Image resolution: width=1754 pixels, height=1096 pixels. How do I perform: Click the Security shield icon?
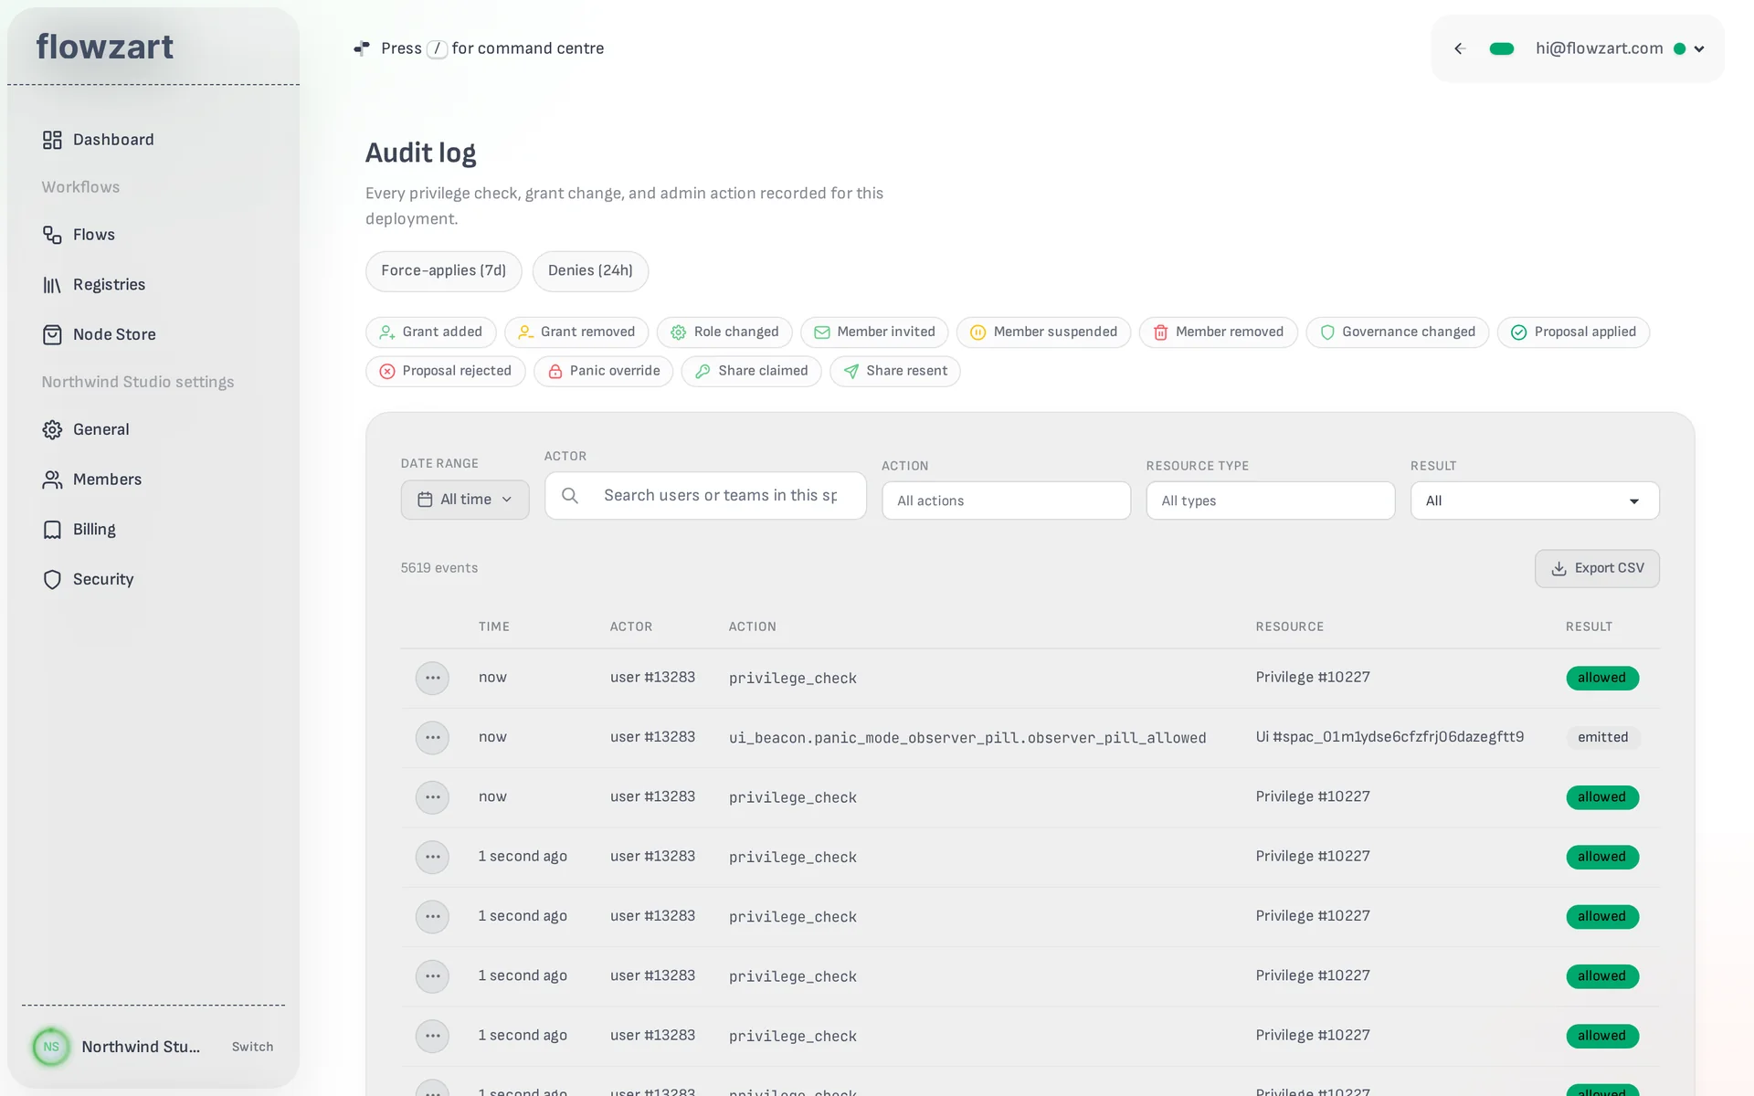(x=52, y=579)
